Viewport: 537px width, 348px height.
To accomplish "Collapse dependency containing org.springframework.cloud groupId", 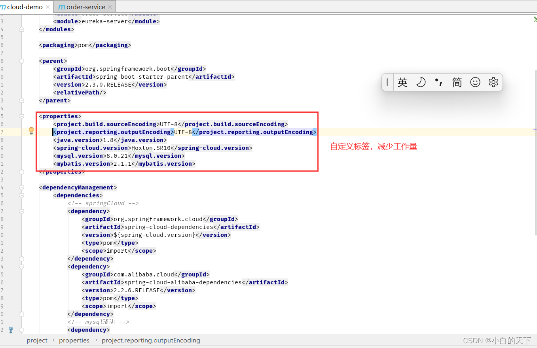I will [x=22, y=211].
